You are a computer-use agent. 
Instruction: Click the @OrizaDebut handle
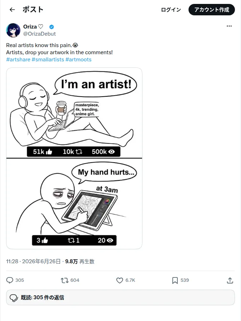pos(39,34)
